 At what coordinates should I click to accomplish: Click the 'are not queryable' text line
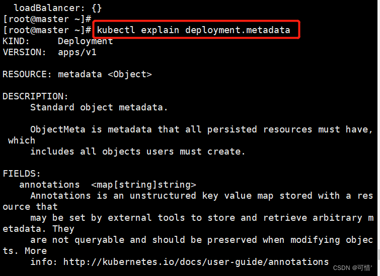coord(201,240)
